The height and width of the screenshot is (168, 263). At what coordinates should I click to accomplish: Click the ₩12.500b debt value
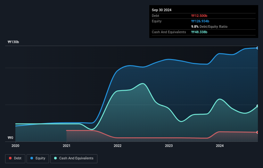coord(199,16)
